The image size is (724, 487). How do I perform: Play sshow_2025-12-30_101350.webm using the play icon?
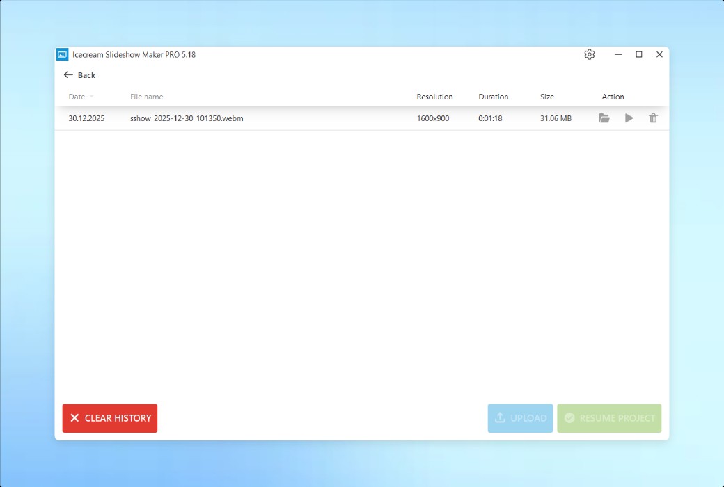629,118
